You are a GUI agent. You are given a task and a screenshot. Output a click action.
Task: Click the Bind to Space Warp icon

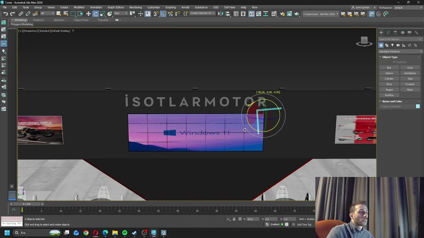tap(35, 14)
